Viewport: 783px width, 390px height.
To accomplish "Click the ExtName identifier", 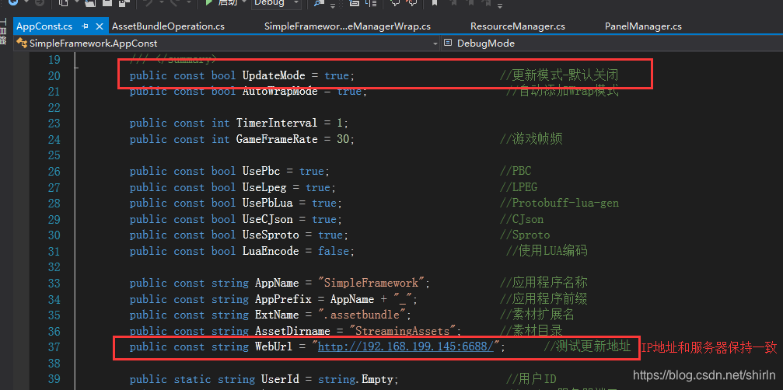I will pos(277,315).
